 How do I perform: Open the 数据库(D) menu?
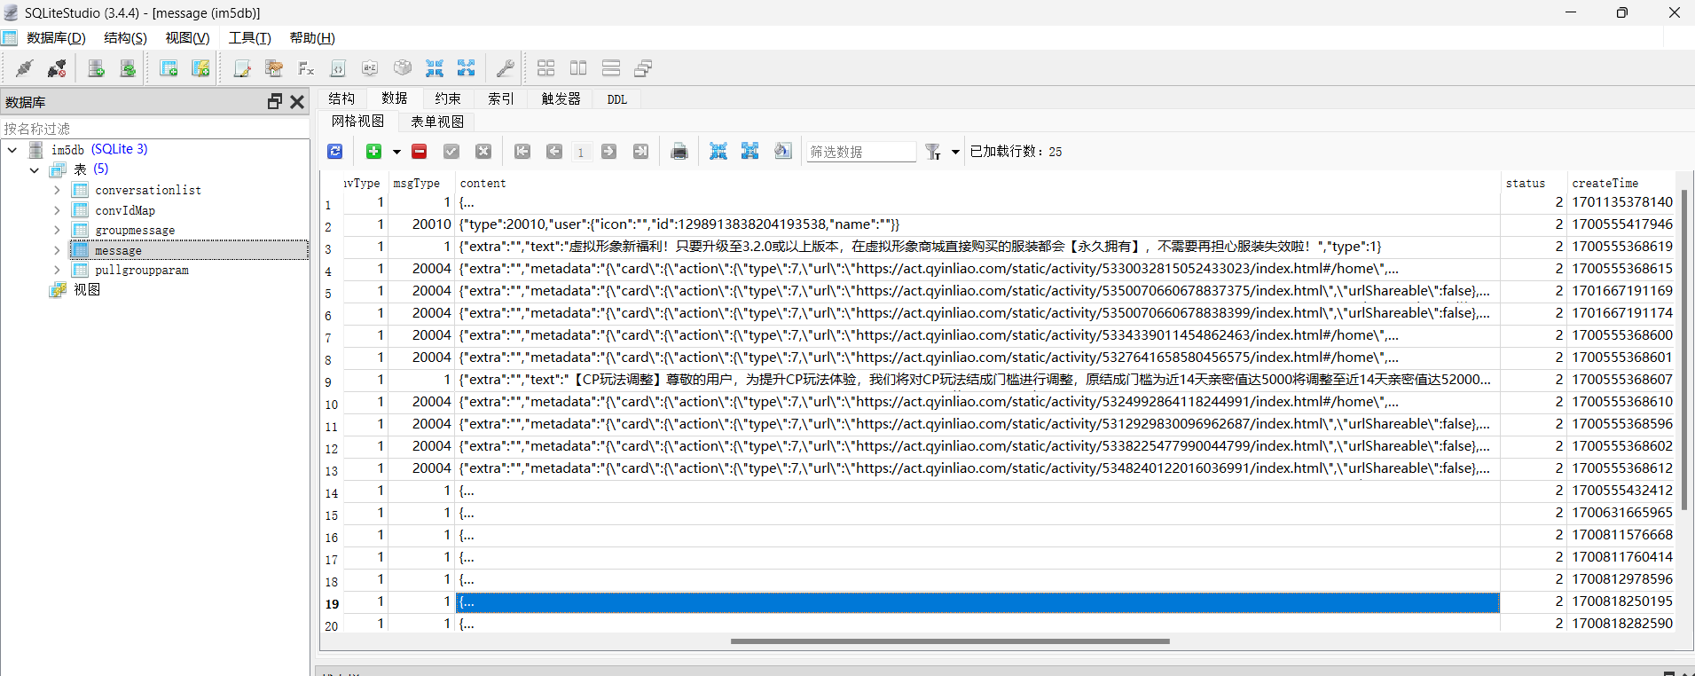[56, 38]
